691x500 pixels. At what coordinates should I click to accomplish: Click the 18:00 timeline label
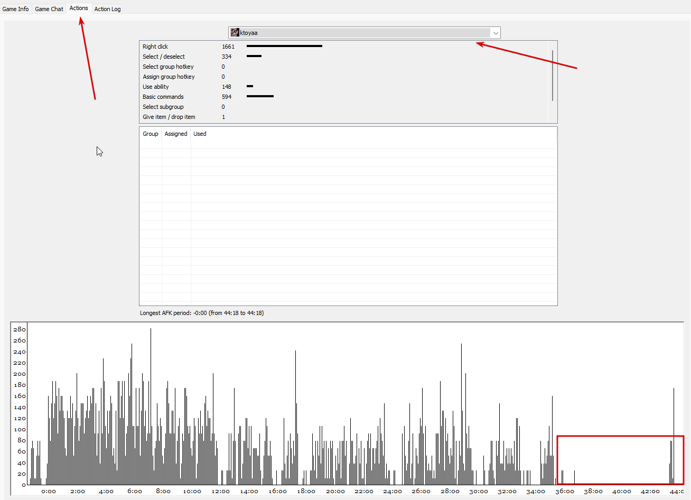coord(306,492)
